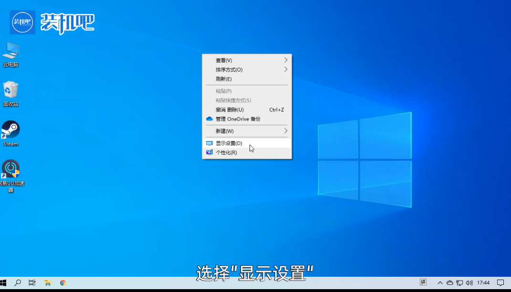Open Action Center notification icon
The image size is (511, 292).
501,282
